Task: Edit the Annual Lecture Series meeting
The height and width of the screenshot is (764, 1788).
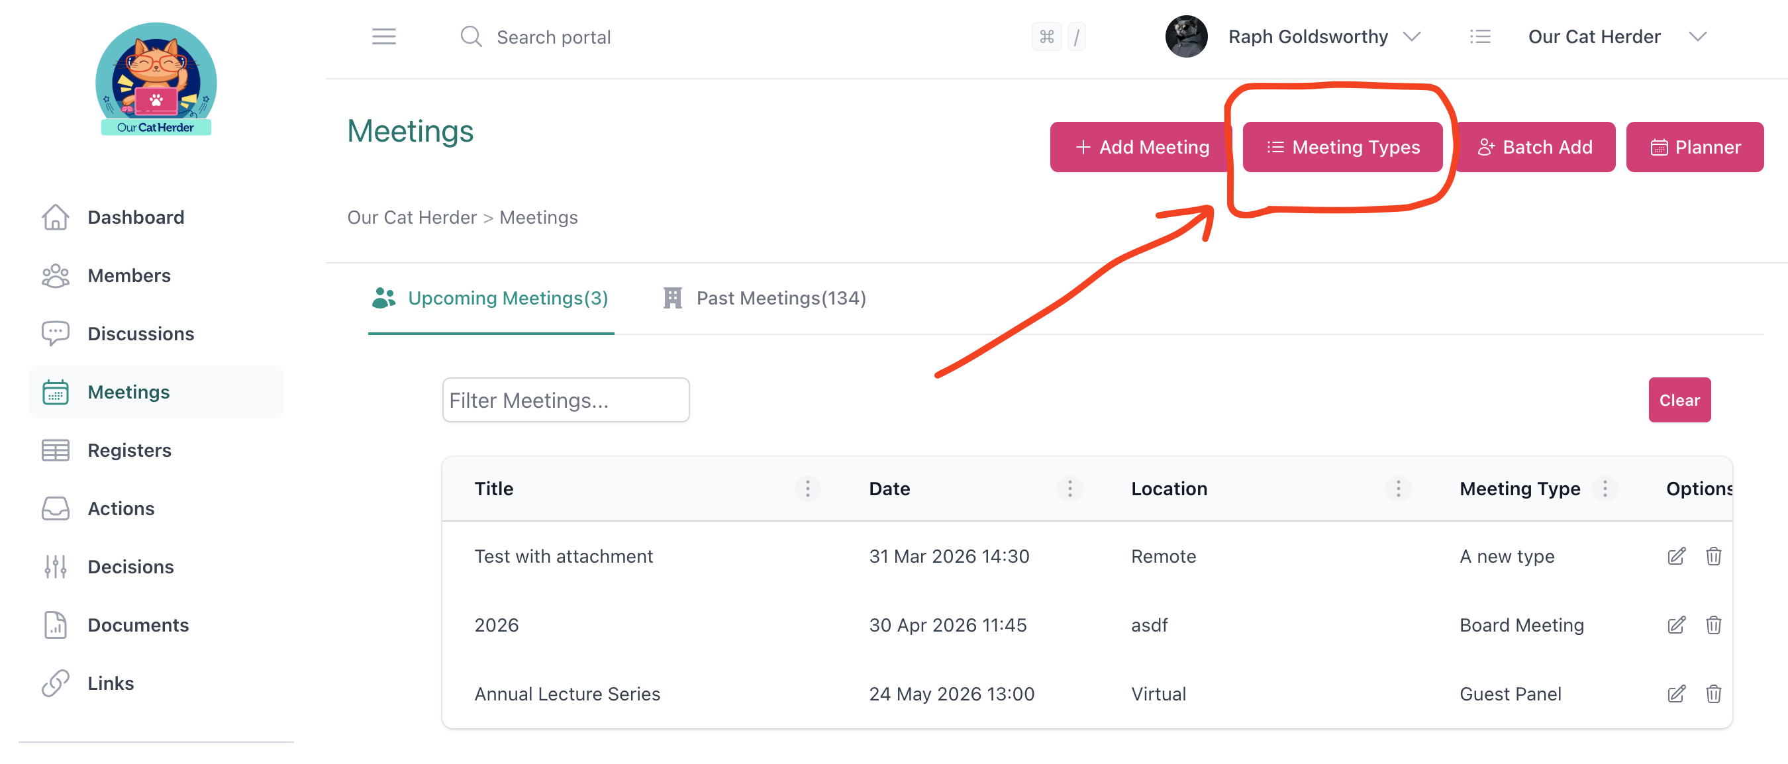Action: point(1676,693)
